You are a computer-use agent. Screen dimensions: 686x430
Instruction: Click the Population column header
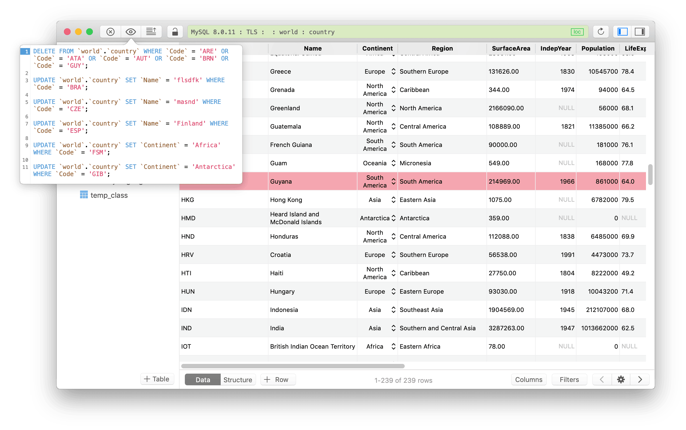pyautogui.click(x=598, y=48)
